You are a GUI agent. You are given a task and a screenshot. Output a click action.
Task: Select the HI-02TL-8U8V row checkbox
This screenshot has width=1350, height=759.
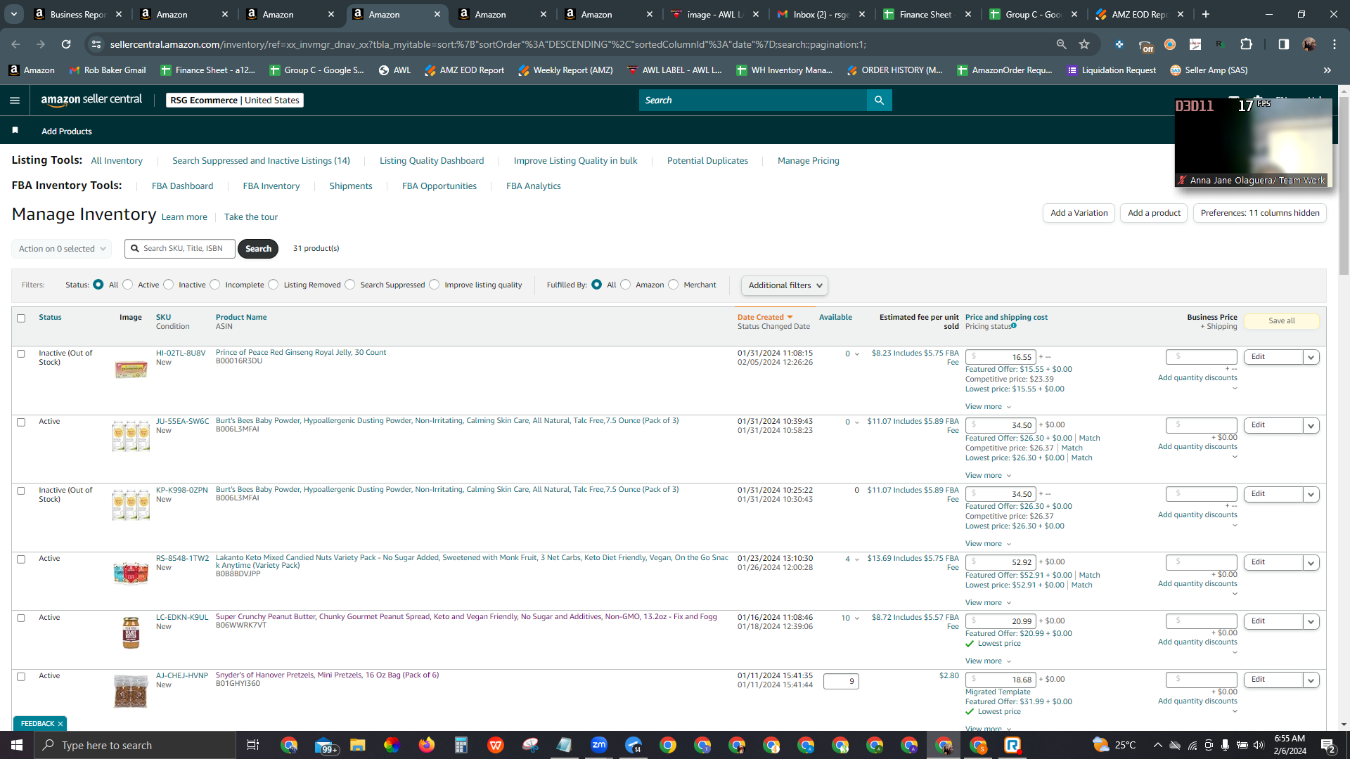(x=21, y=354)
